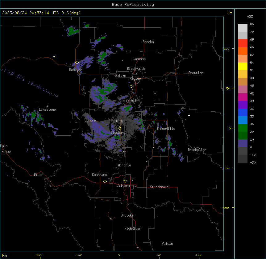Viewport: 266px width, 259px height.
Task: Click the white plus marker north of Drumheller
Action: [x=189, y=115]
